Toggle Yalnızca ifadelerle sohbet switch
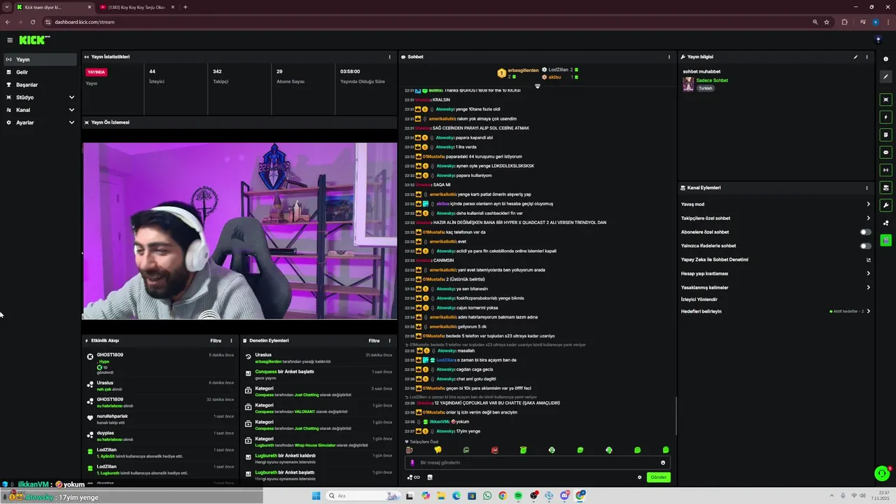Image resolution: width=896 pixels, height=504 pixels. pyautogui.click(x=866, y=246)
